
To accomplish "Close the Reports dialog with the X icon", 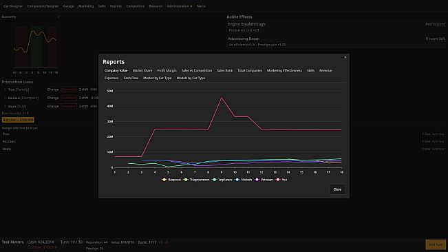I will coord(345,57).
